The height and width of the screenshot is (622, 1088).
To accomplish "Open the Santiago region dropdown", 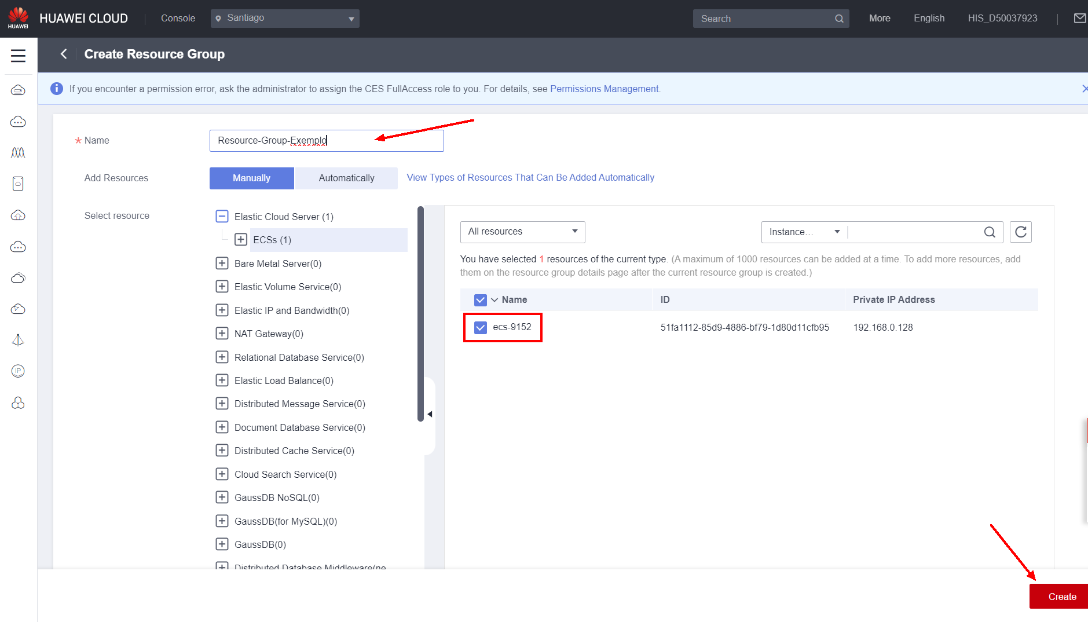I will click(x=285, y=19).
